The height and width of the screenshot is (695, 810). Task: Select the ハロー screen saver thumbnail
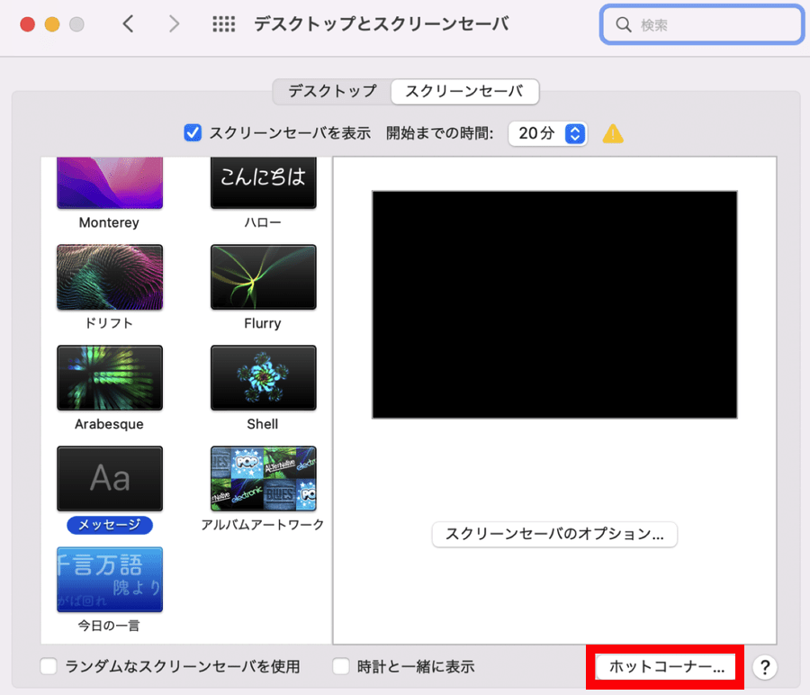click(264, 183)
